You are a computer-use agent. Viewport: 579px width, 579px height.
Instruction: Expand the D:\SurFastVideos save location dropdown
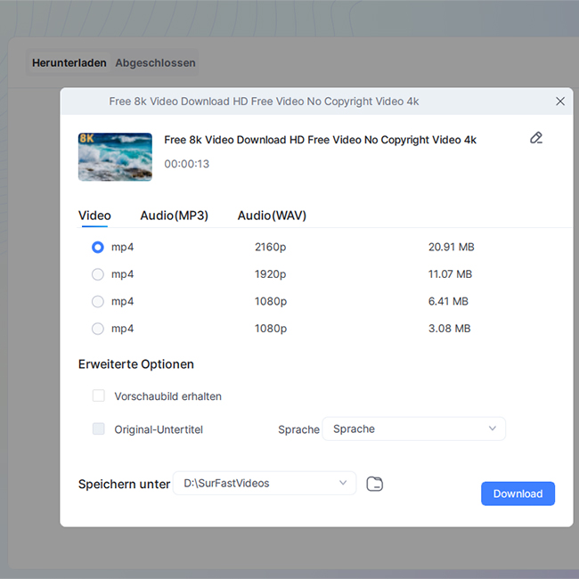(265, 484)
